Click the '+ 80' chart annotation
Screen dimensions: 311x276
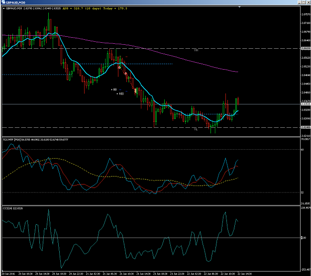[114, 90]
